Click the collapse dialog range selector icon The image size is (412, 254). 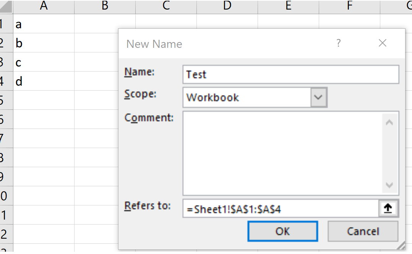[x=389, y=209]
